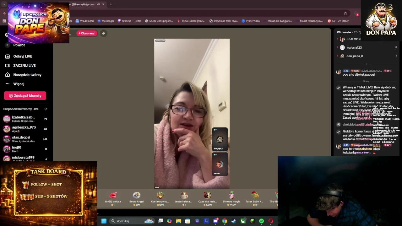Refresh the Proponowani twórcy LIVE list
402x226 pixels.
tap(46, 109)
